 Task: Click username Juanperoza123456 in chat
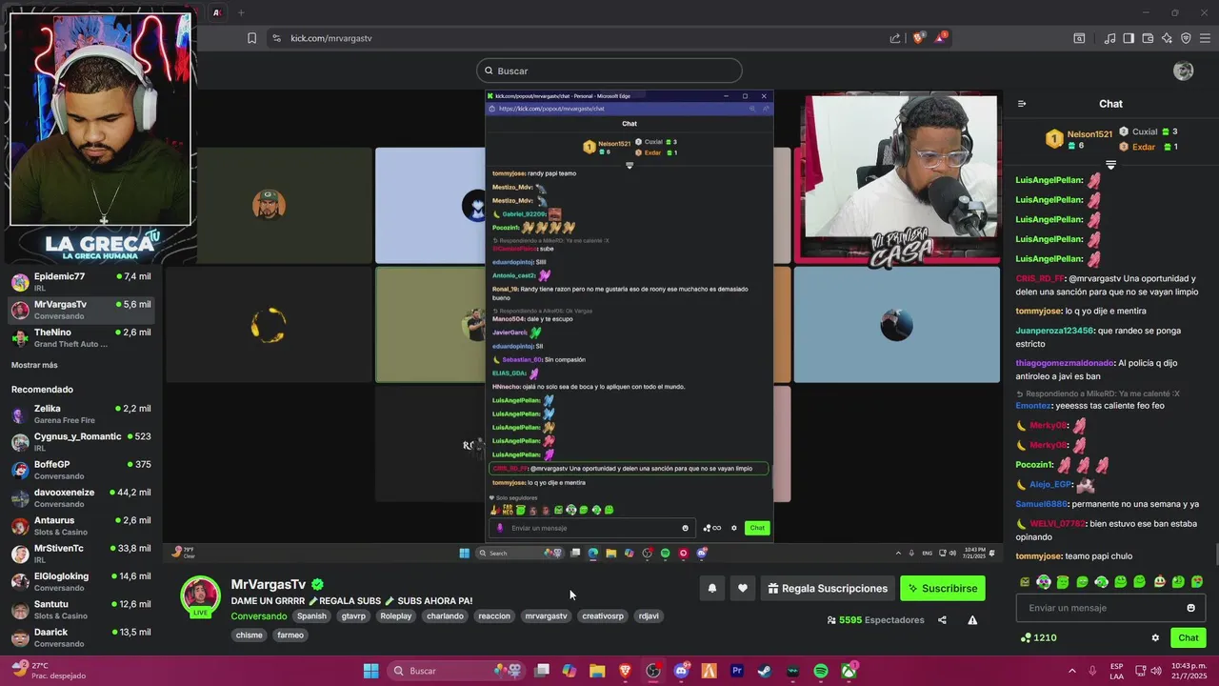coord(1054,331)
